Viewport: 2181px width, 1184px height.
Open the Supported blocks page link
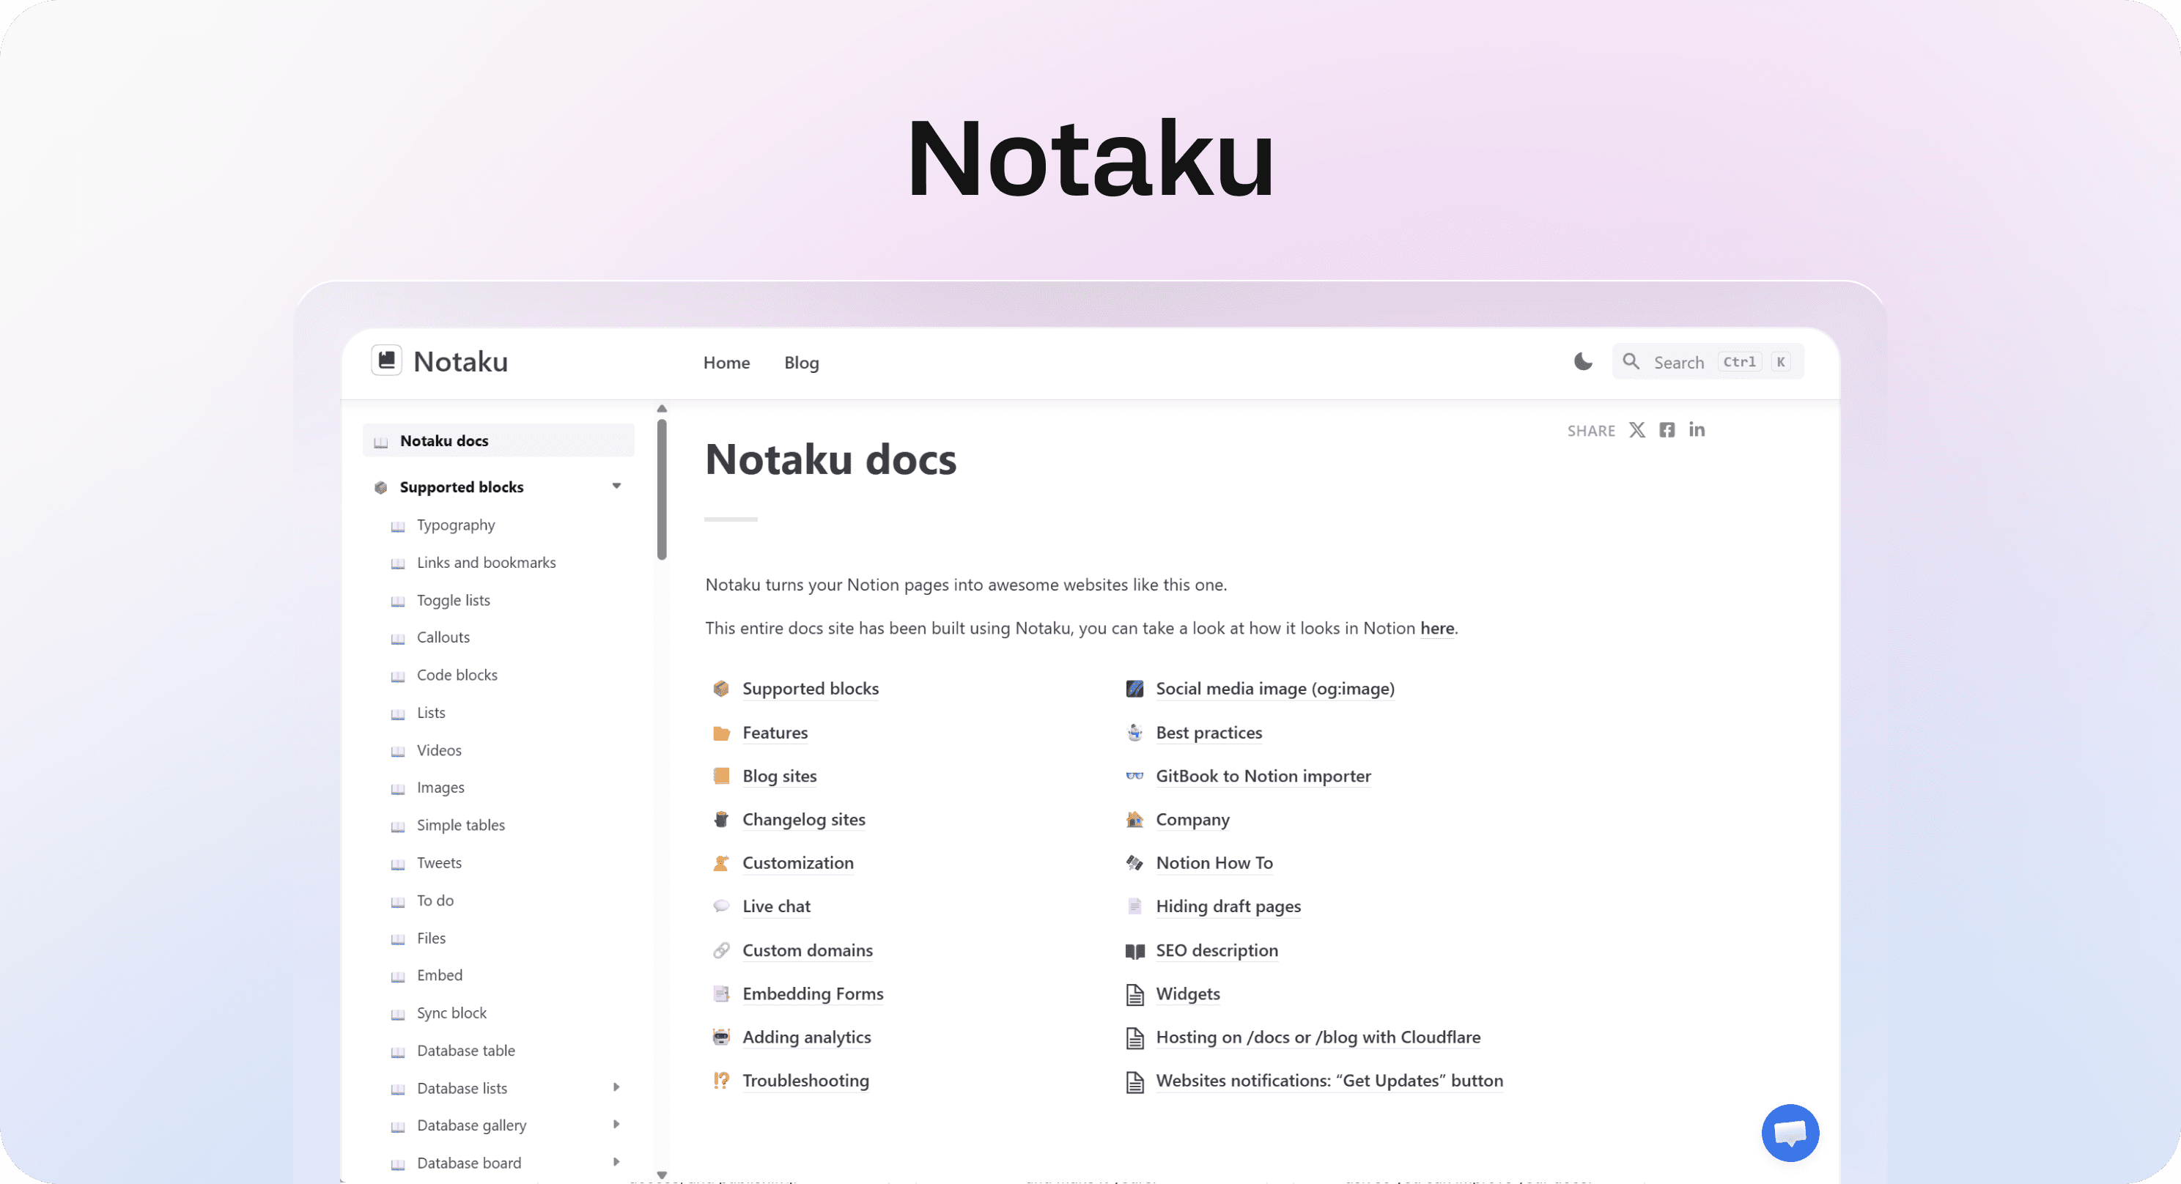coord(811,688)
